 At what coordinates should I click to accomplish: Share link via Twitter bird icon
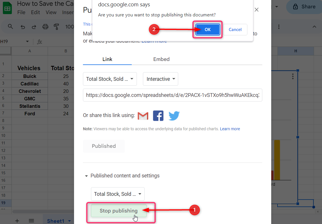[x=174, y=116]
